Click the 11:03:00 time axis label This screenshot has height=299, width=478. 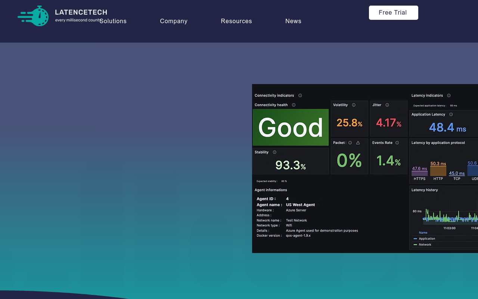coord(449,228)
